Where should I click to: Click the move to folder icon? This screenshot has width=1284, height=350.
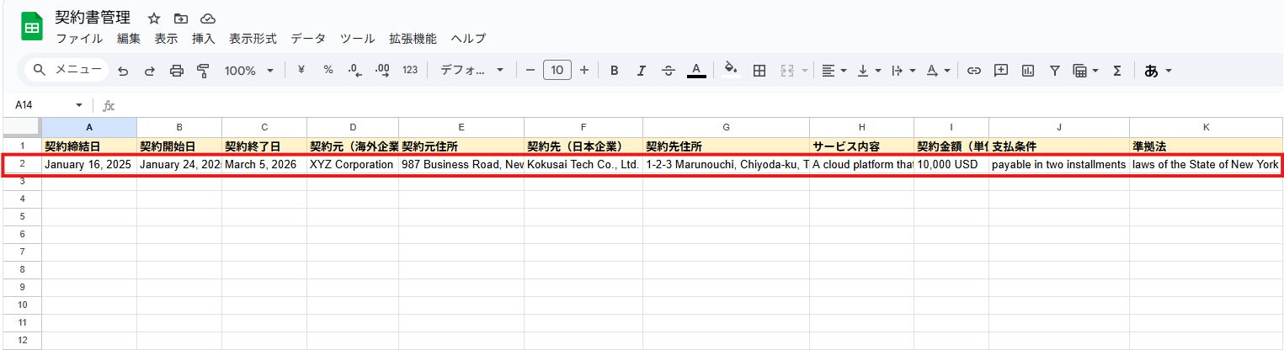click(180, 19)
